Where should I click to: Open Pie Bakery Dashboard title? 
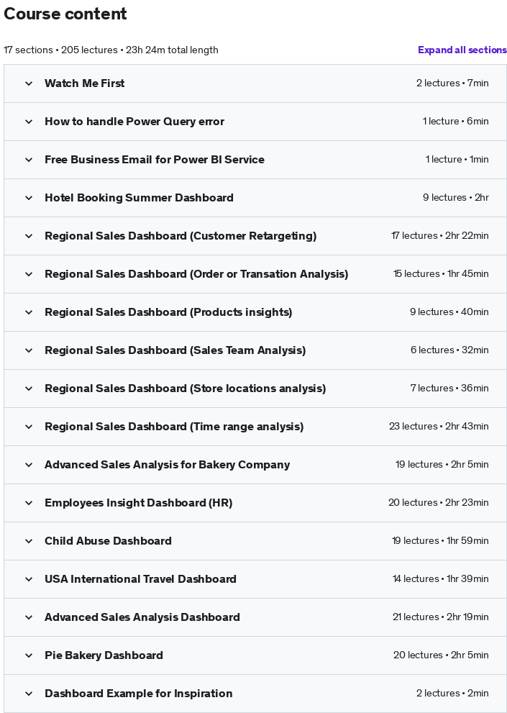(104, 655)
